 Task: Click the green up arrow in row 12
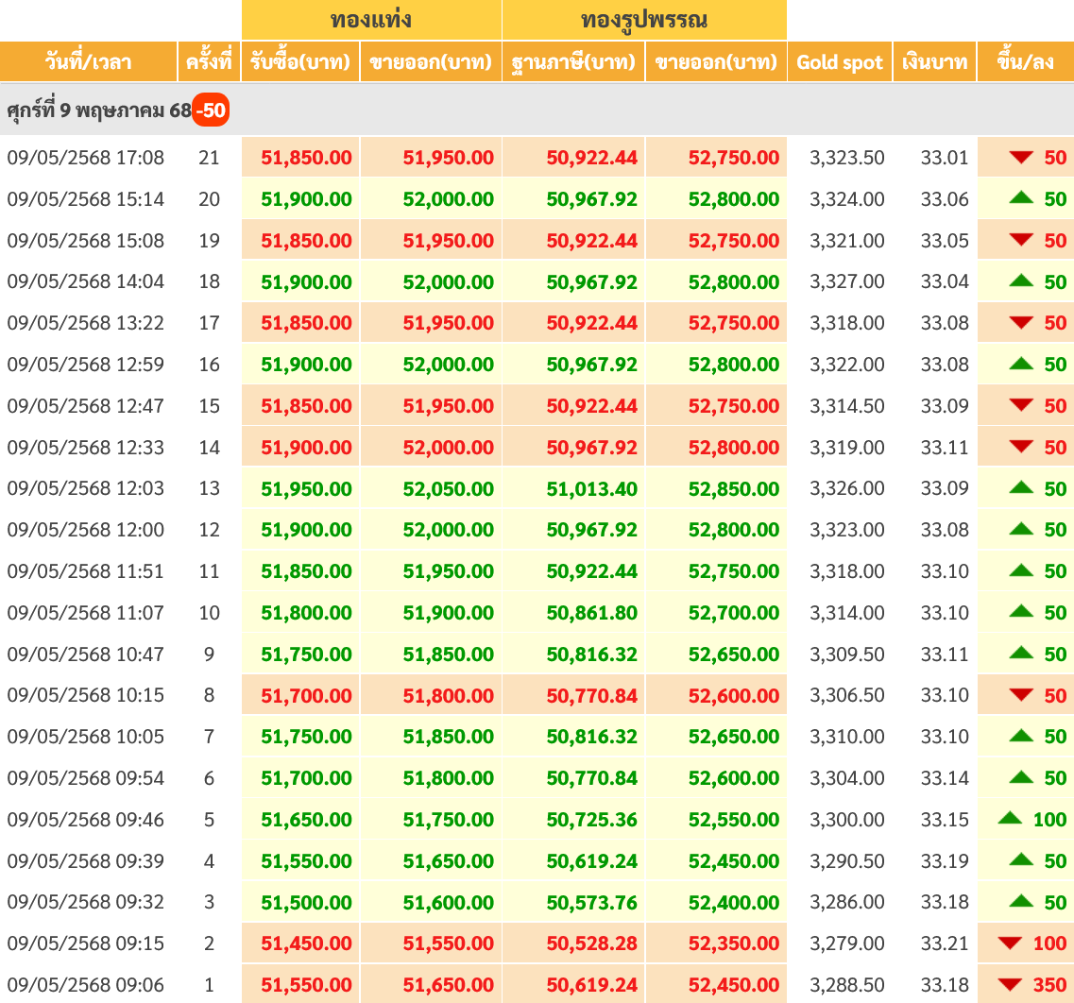[x=1020, y=529]
